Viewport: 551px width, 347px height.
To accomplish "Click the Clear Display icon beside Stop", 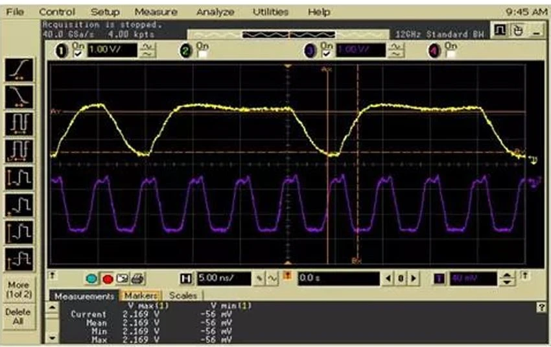I will point(91,279).
